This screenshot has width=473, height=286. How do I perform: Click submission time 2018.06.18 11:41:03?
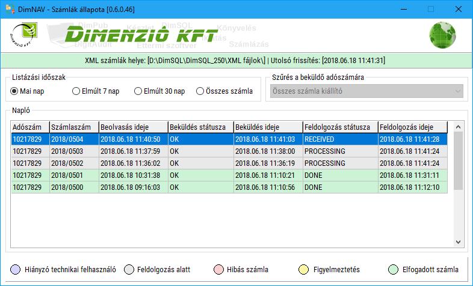[268, 139]
